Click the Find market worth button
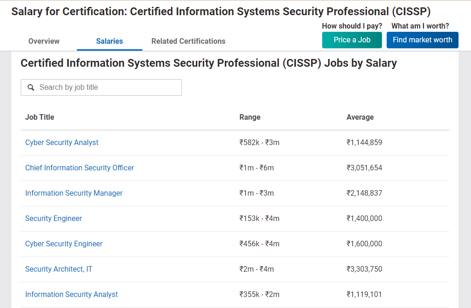471x308 pixels. [x=422, y=40]
